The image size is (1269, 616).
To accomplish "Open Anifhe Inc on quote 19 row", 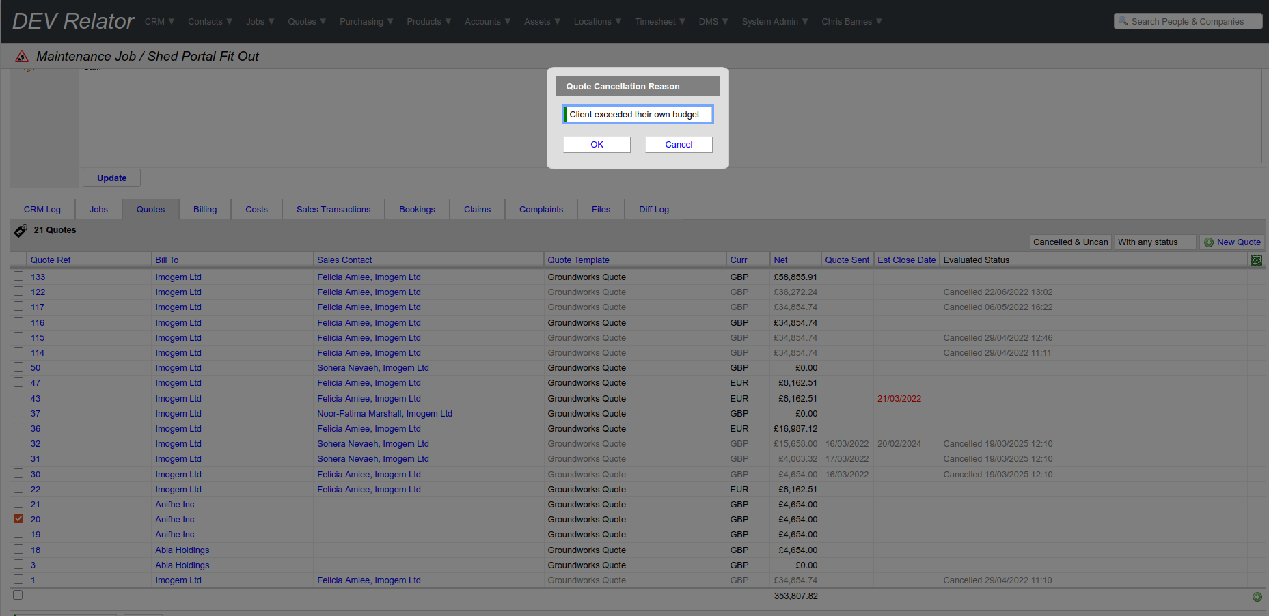I will 175,535.
